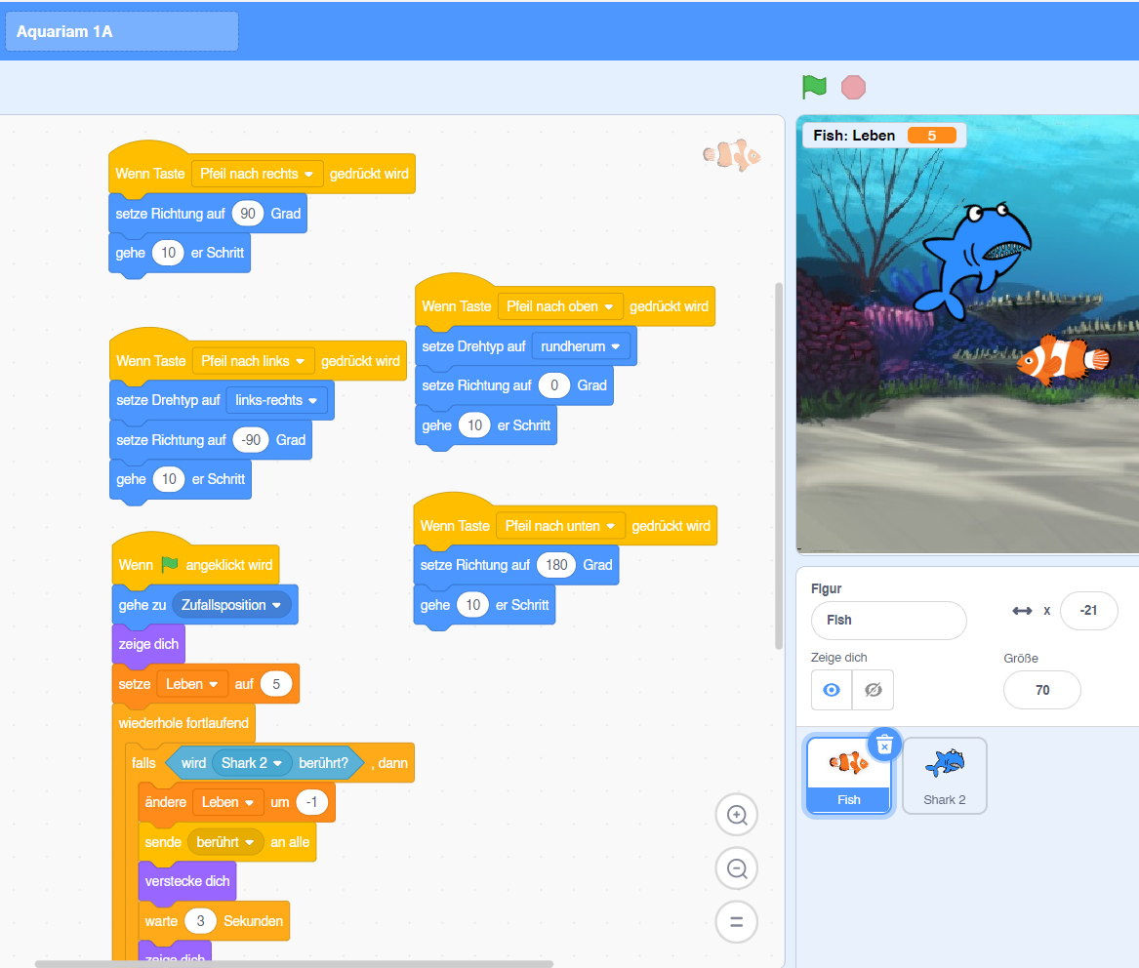Show the sprite with the eye button

[832, 690]
